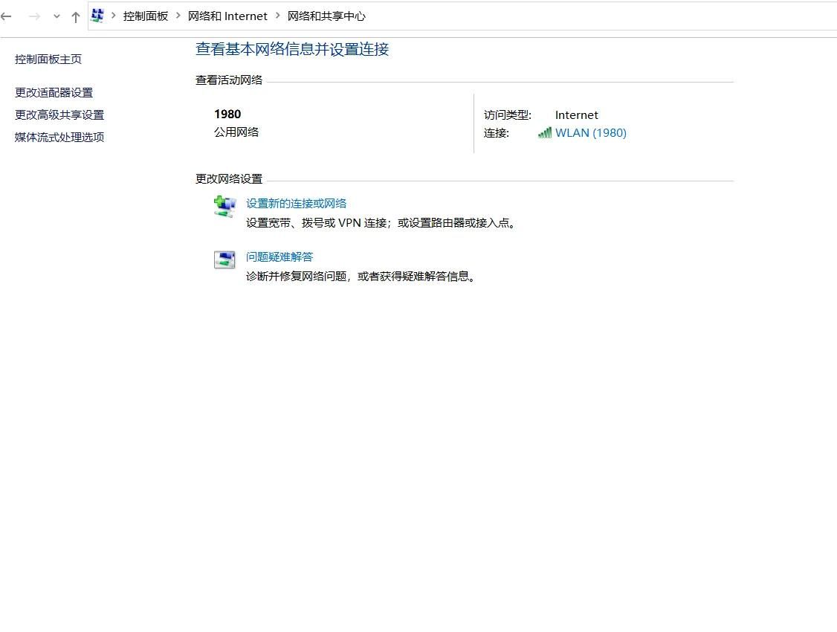Screen dimensions: 837x632
Task: Click the Control Panel icon in the address bar
Action: tap(97, 15)
